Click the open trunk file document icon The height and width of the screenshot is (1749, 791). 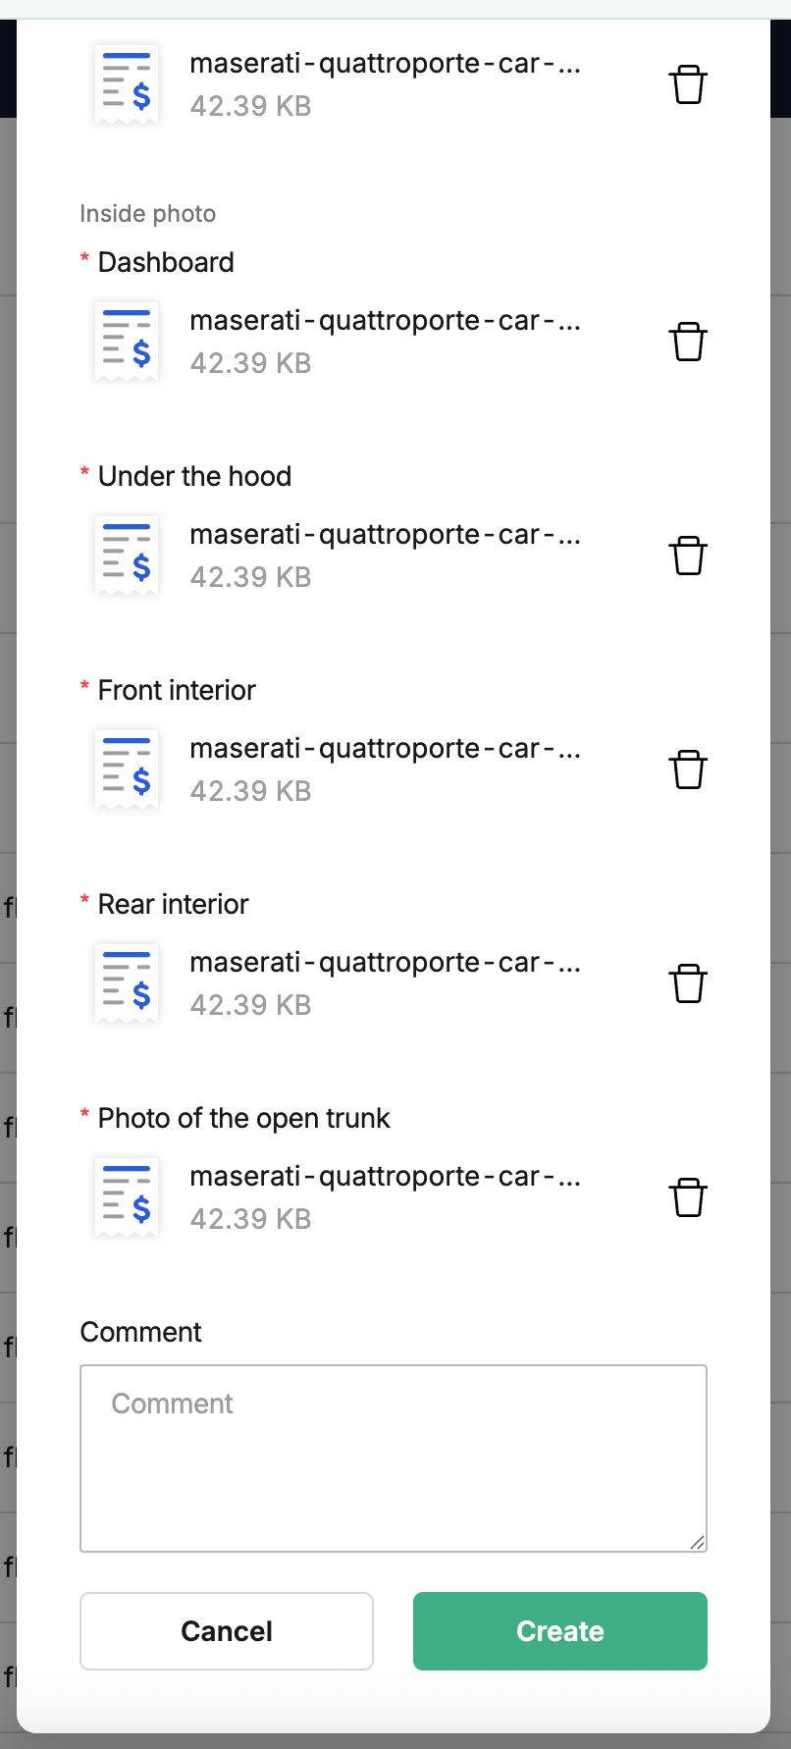tap(127, 1197)
